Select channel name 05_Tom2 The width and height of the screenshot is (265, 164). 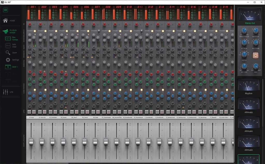[85, 117]
